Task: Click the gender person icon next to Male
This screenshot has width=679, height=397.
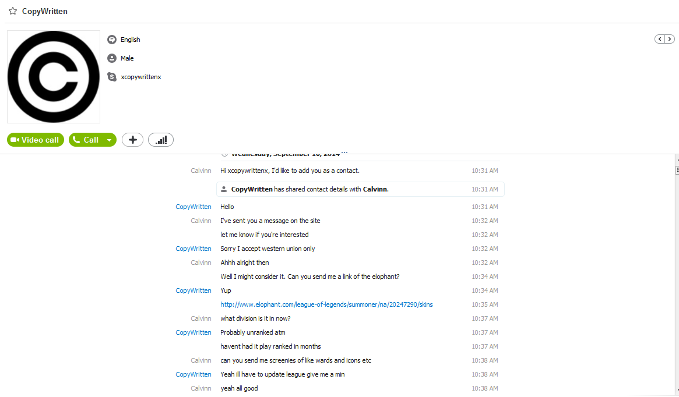Action: 112,58
